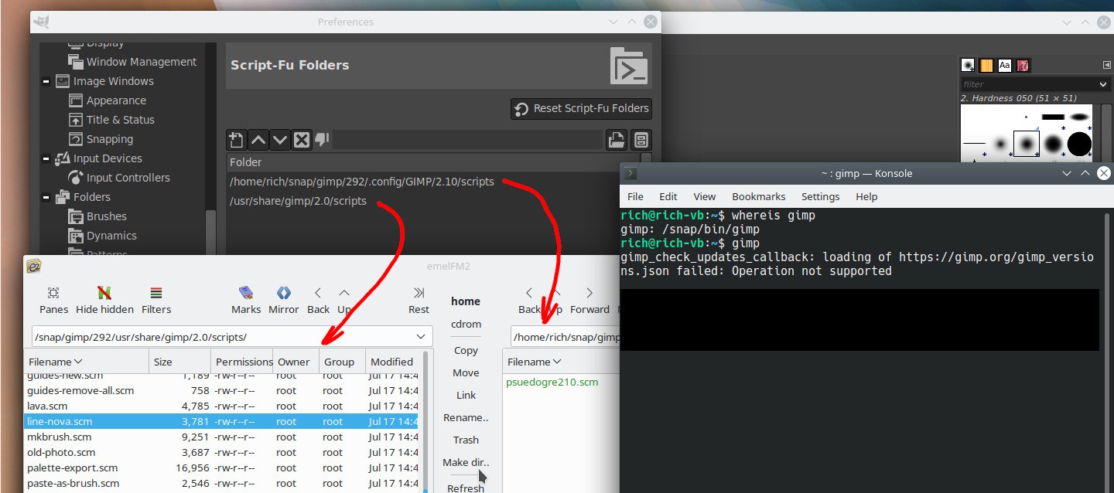The width and height of the screenshot is (1114, 493).
Task: Click the Script-Fu folder path input field
Action: pos(467,140)
